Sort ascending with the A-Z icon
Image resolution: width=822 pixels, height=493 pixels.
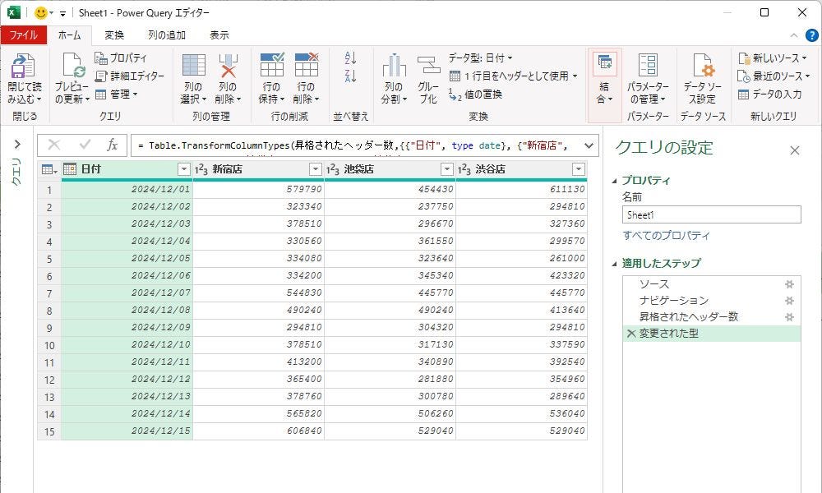coord(350,58)
